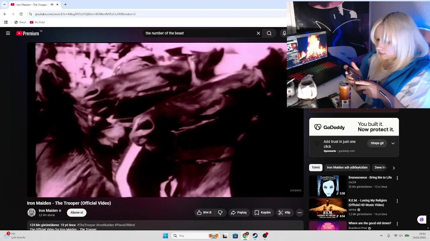
Task: Open #TheTrooper hashtag link
Action: pyautogui.click(x=86, y=225)
